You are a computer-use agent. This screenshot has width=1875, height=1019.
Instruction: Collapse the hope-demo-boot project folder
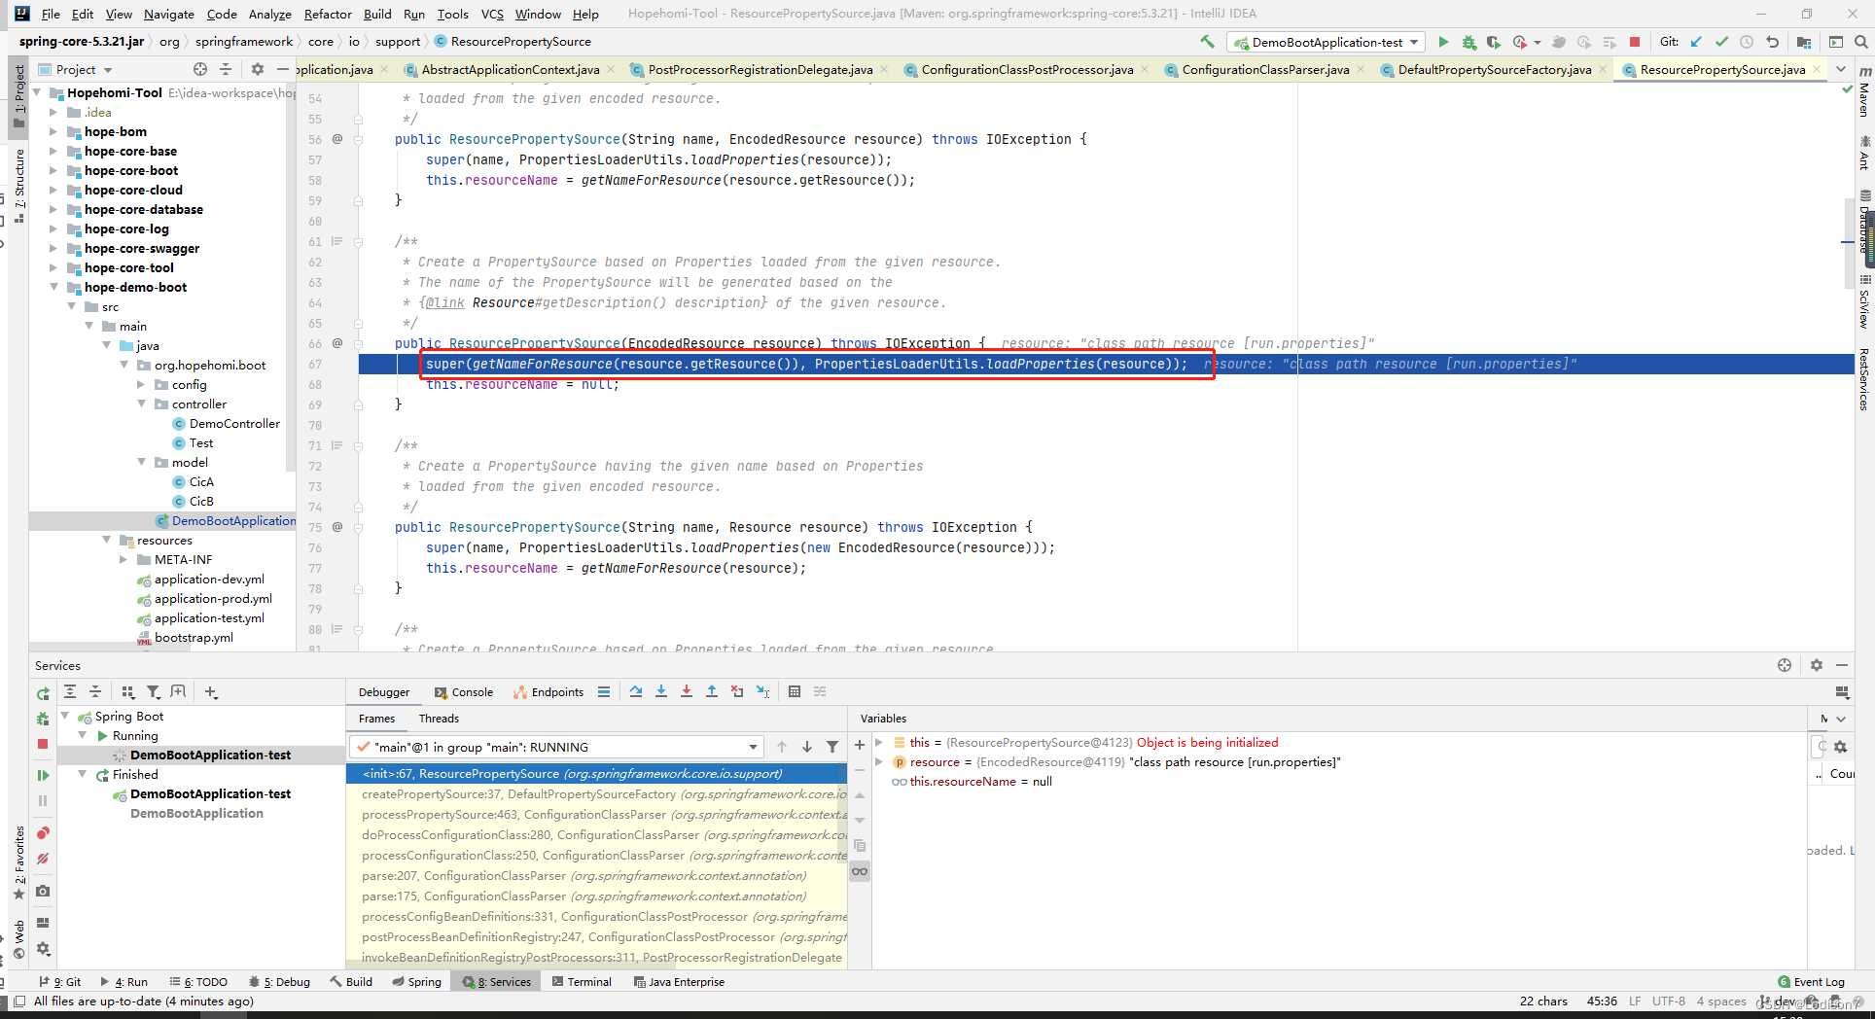[x=54, y=287]
